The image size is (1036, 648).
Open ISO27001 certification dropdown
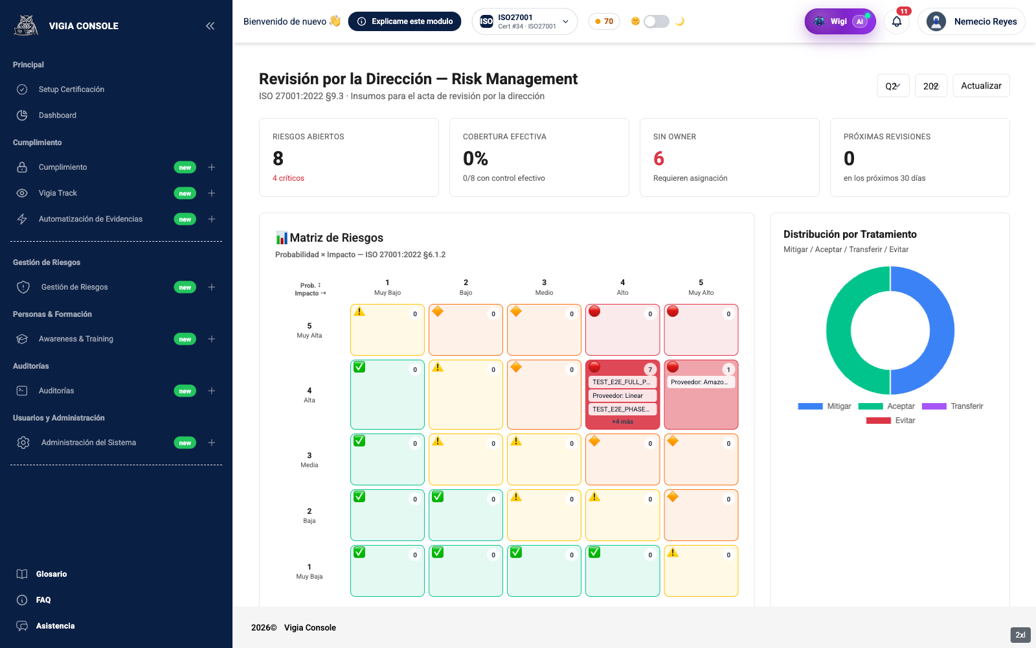[x=524, y=21]
